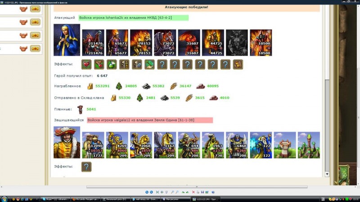This screenshot has width=360, height=202.
Task: Click the looted gold icon beside 553291
Action: [90, 86]
